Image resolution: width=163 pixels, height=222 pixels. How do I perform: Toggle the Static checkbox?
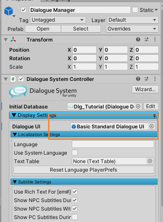(135, 10)
